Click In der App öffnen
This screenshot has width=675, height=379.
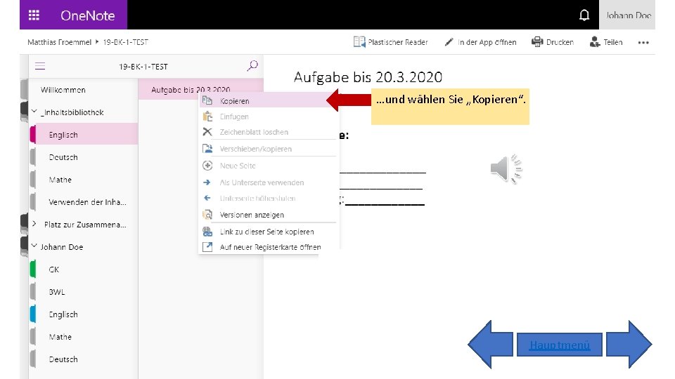tap(480, 42)
